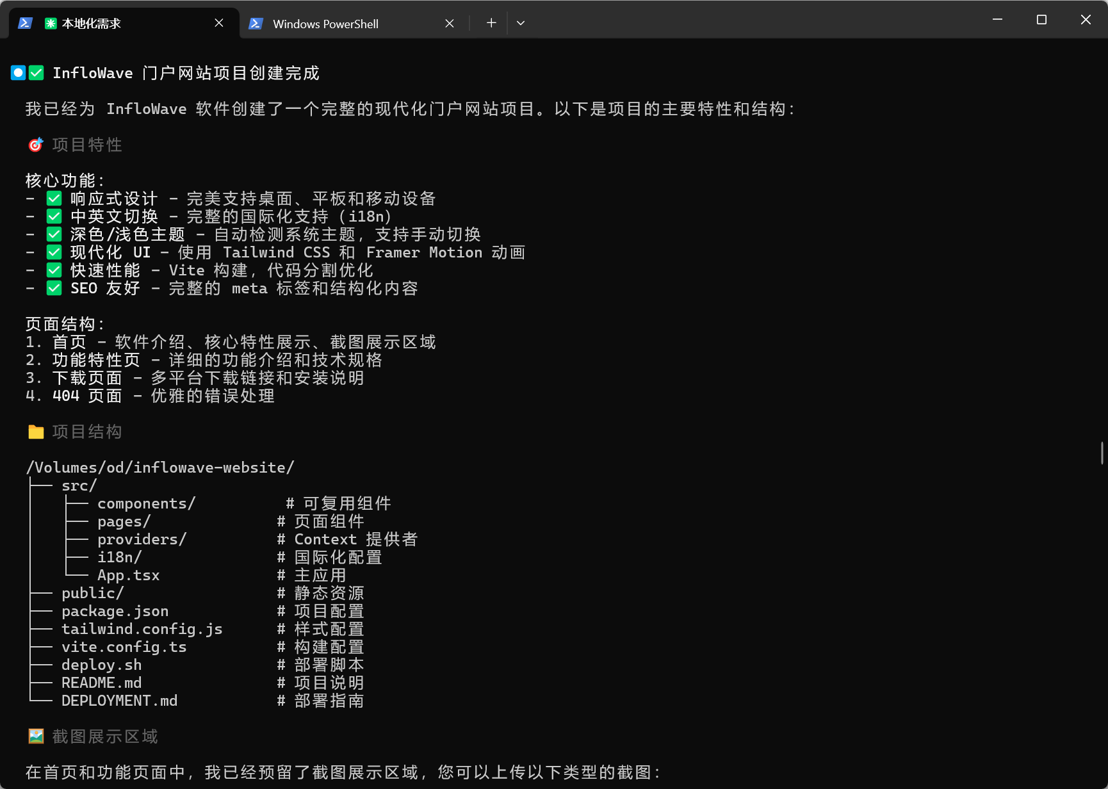Click the green checkmark beside SEO 友好
This screenshot has width=1108, height=789.
[x=54, y=288]
